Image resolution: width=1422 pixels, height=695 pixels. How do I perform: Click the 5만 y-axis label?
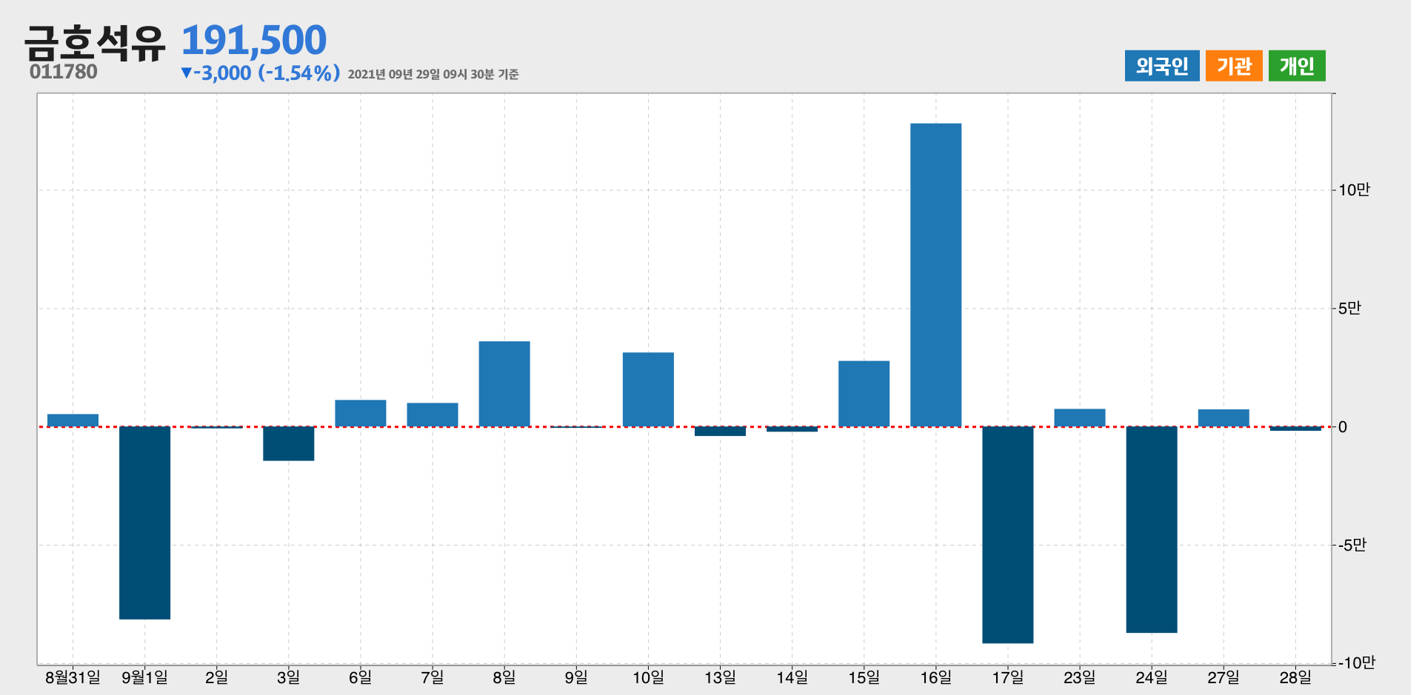coord(1349,309)
